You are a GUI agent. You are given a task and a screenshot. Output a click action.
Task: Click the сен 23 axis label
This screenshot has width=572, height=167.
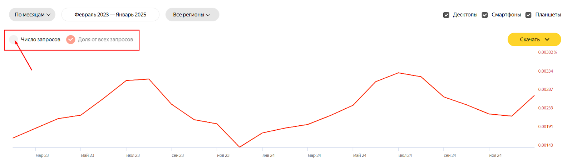point(178,155)
